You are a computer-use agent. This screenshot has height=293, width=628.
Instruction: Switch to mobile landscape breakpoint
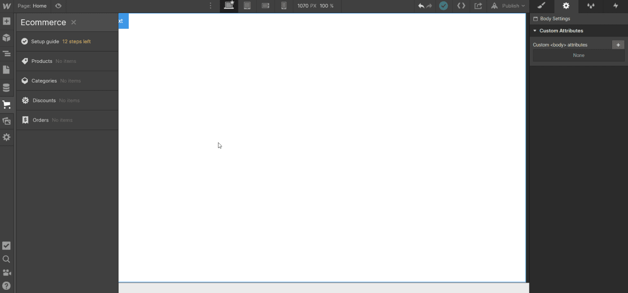[266, 6]
